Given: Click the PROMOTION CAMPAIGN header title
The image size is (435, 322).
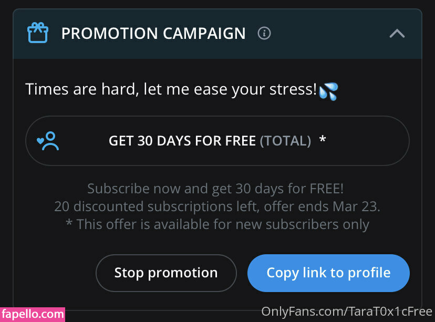Looking at the screenshot, I should pyautogui.click(x=153, y=34).
